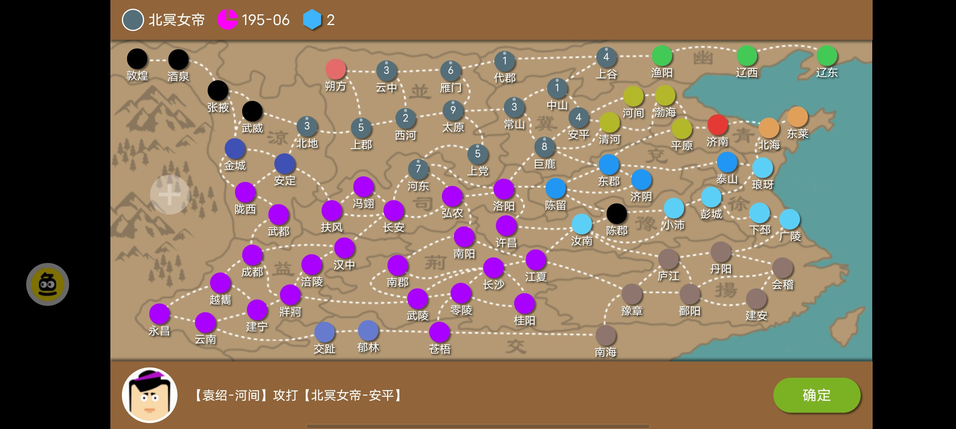Click the 北冥女帝 faction color circle
The height and width of the screenshot is (429, 956).
point(133,20)
